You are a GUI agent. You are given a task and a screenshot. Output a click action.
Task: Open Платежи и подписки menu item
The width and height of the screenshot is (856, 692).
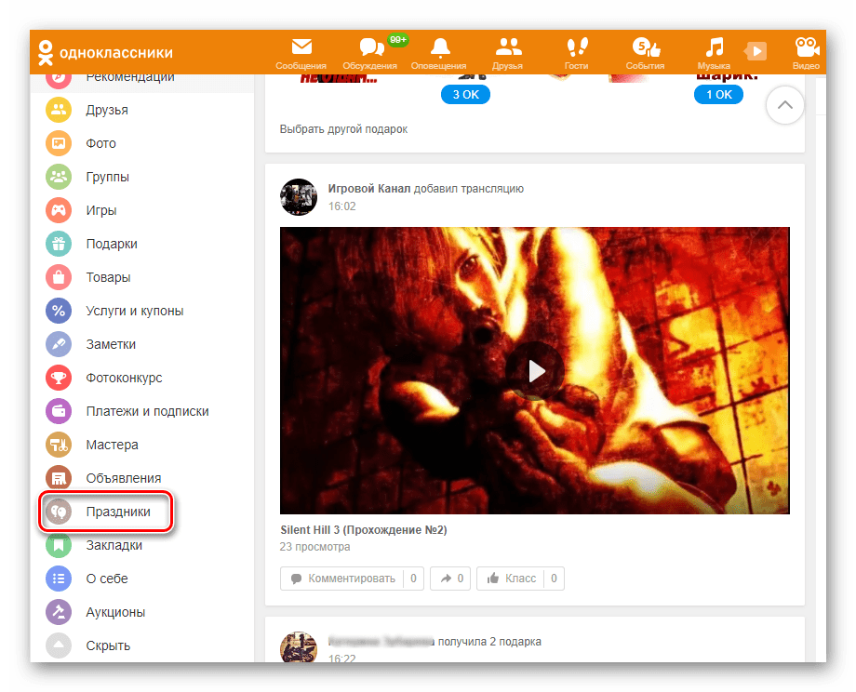(x=147, y=411)
